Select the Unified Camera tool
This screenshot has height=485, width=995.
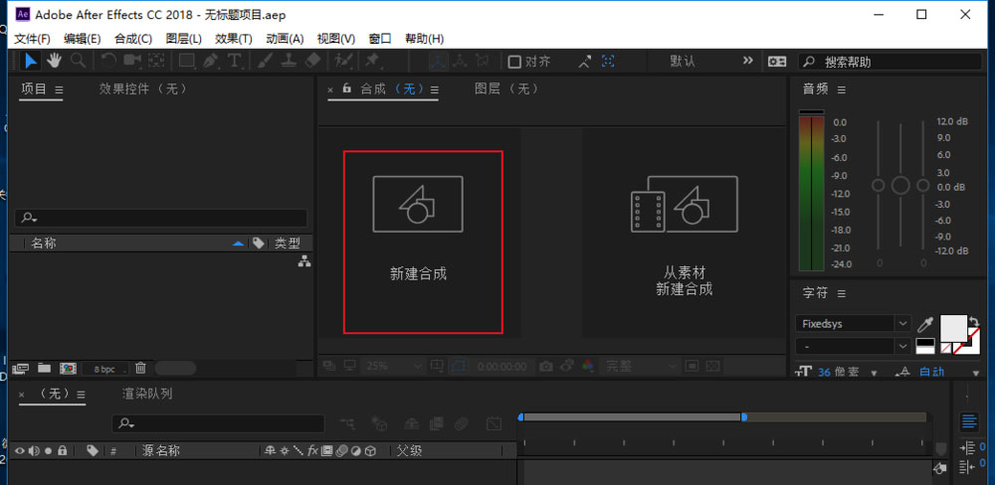[132, 61]
